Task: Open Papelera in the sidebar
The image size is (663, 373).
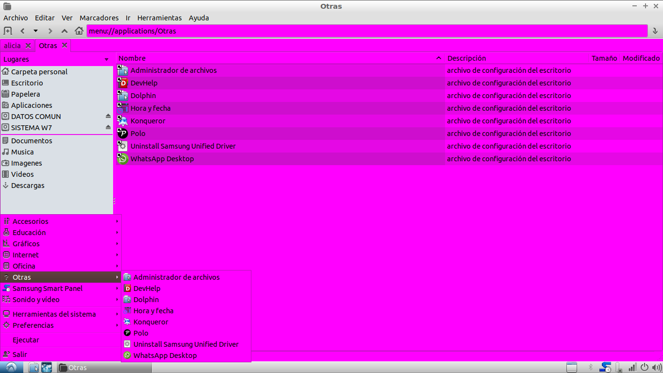Action: (56, 94)
